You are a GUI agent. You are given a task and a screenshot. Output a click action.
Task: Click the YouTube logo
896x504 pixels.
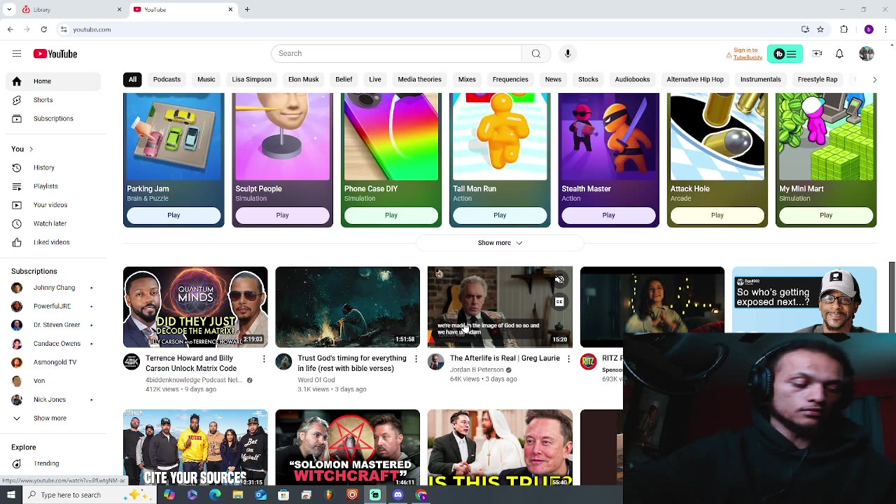coord(55,54)
